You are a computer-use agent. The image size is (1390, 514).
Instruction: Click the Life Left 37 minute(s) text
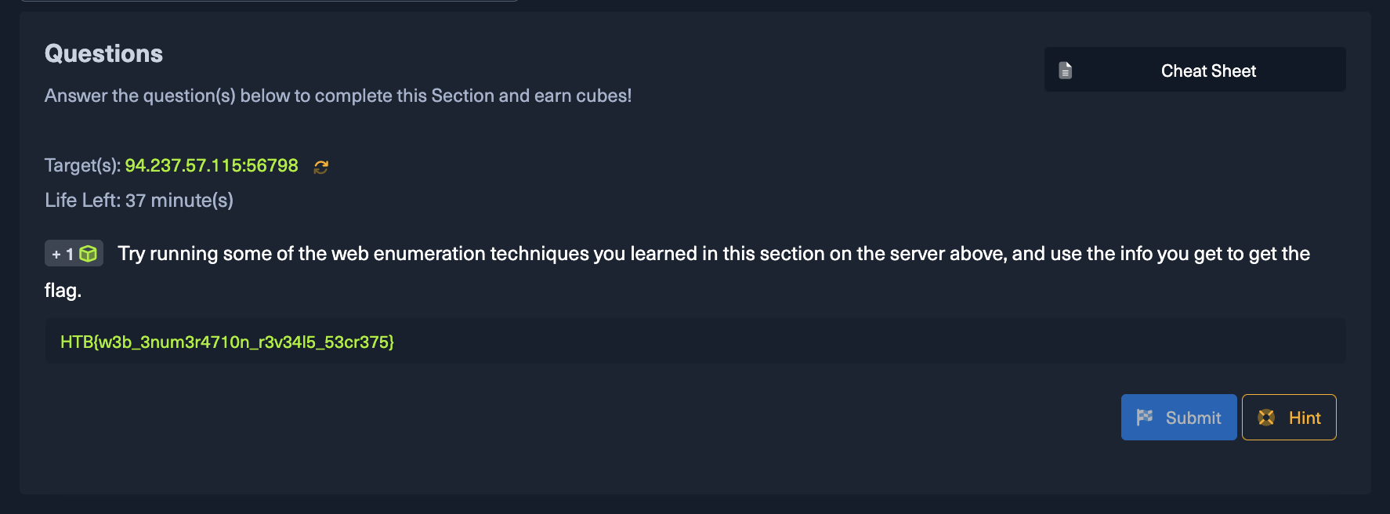pos(139,200)
